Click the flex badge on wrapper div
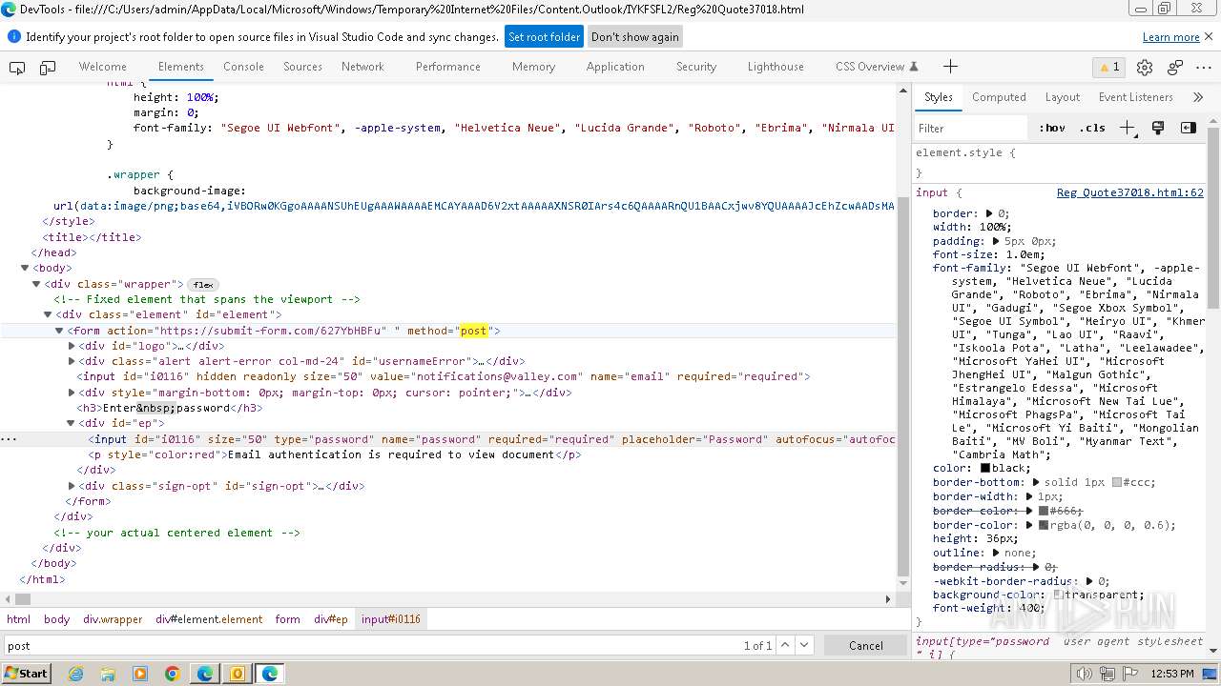Image resolution: width=1221 pixels, height=686 pixels. [203, 285]
